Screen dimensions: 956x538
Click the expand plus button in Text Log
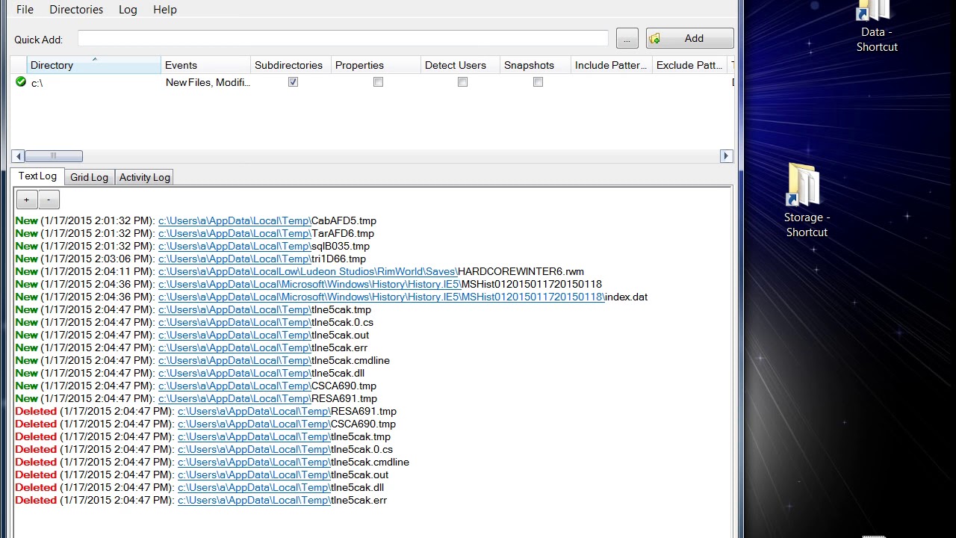point(26,200)
